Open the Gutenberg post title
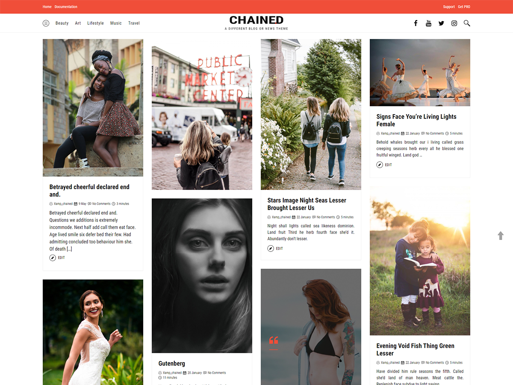Image resolution: width=513 pixels, height=385 pixels. pos(171,364)
